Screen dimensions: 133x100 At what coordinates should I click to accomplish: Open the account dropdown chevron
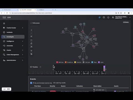(130, 17)
